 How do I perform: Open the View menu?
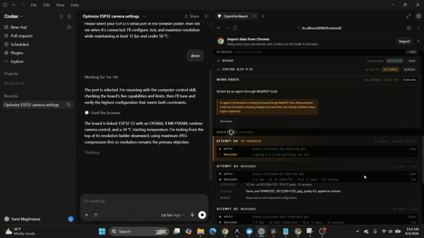(60, 5)
